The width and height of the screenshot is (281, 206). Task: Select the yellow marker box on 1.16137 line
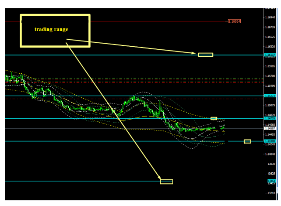(205, 55)
